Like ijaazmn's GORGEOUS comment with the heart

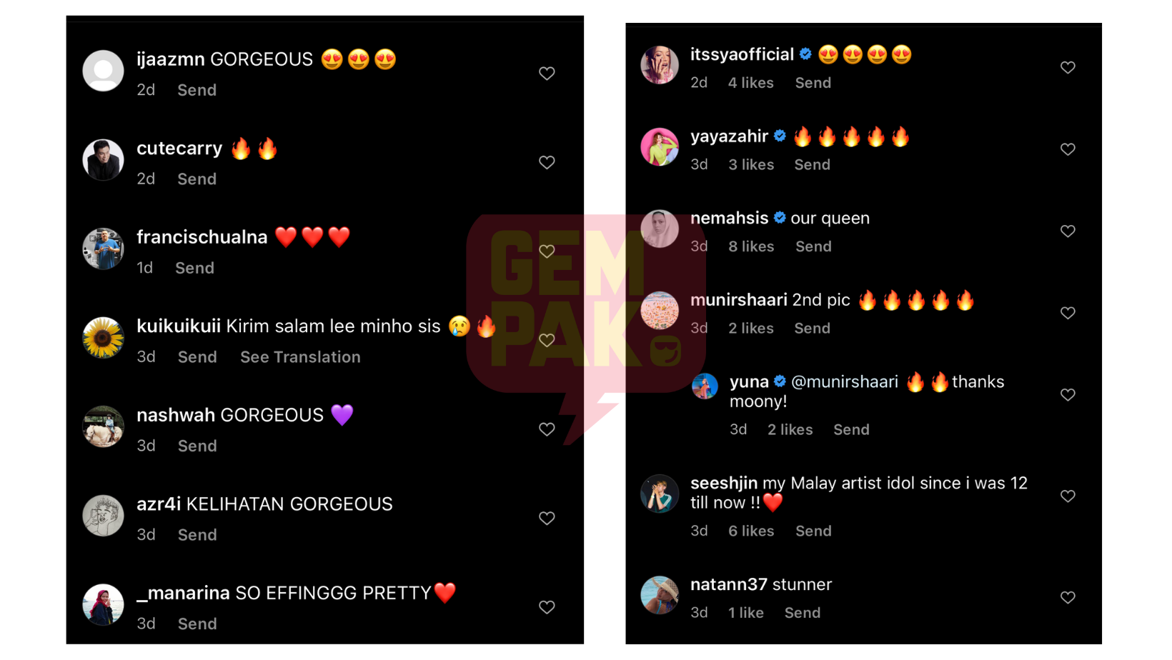click(x=547, y=74)
